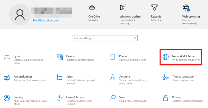Click the OneDrive cloud icon
The width and height of the screenshot is (208, 108).
point(92,8)
